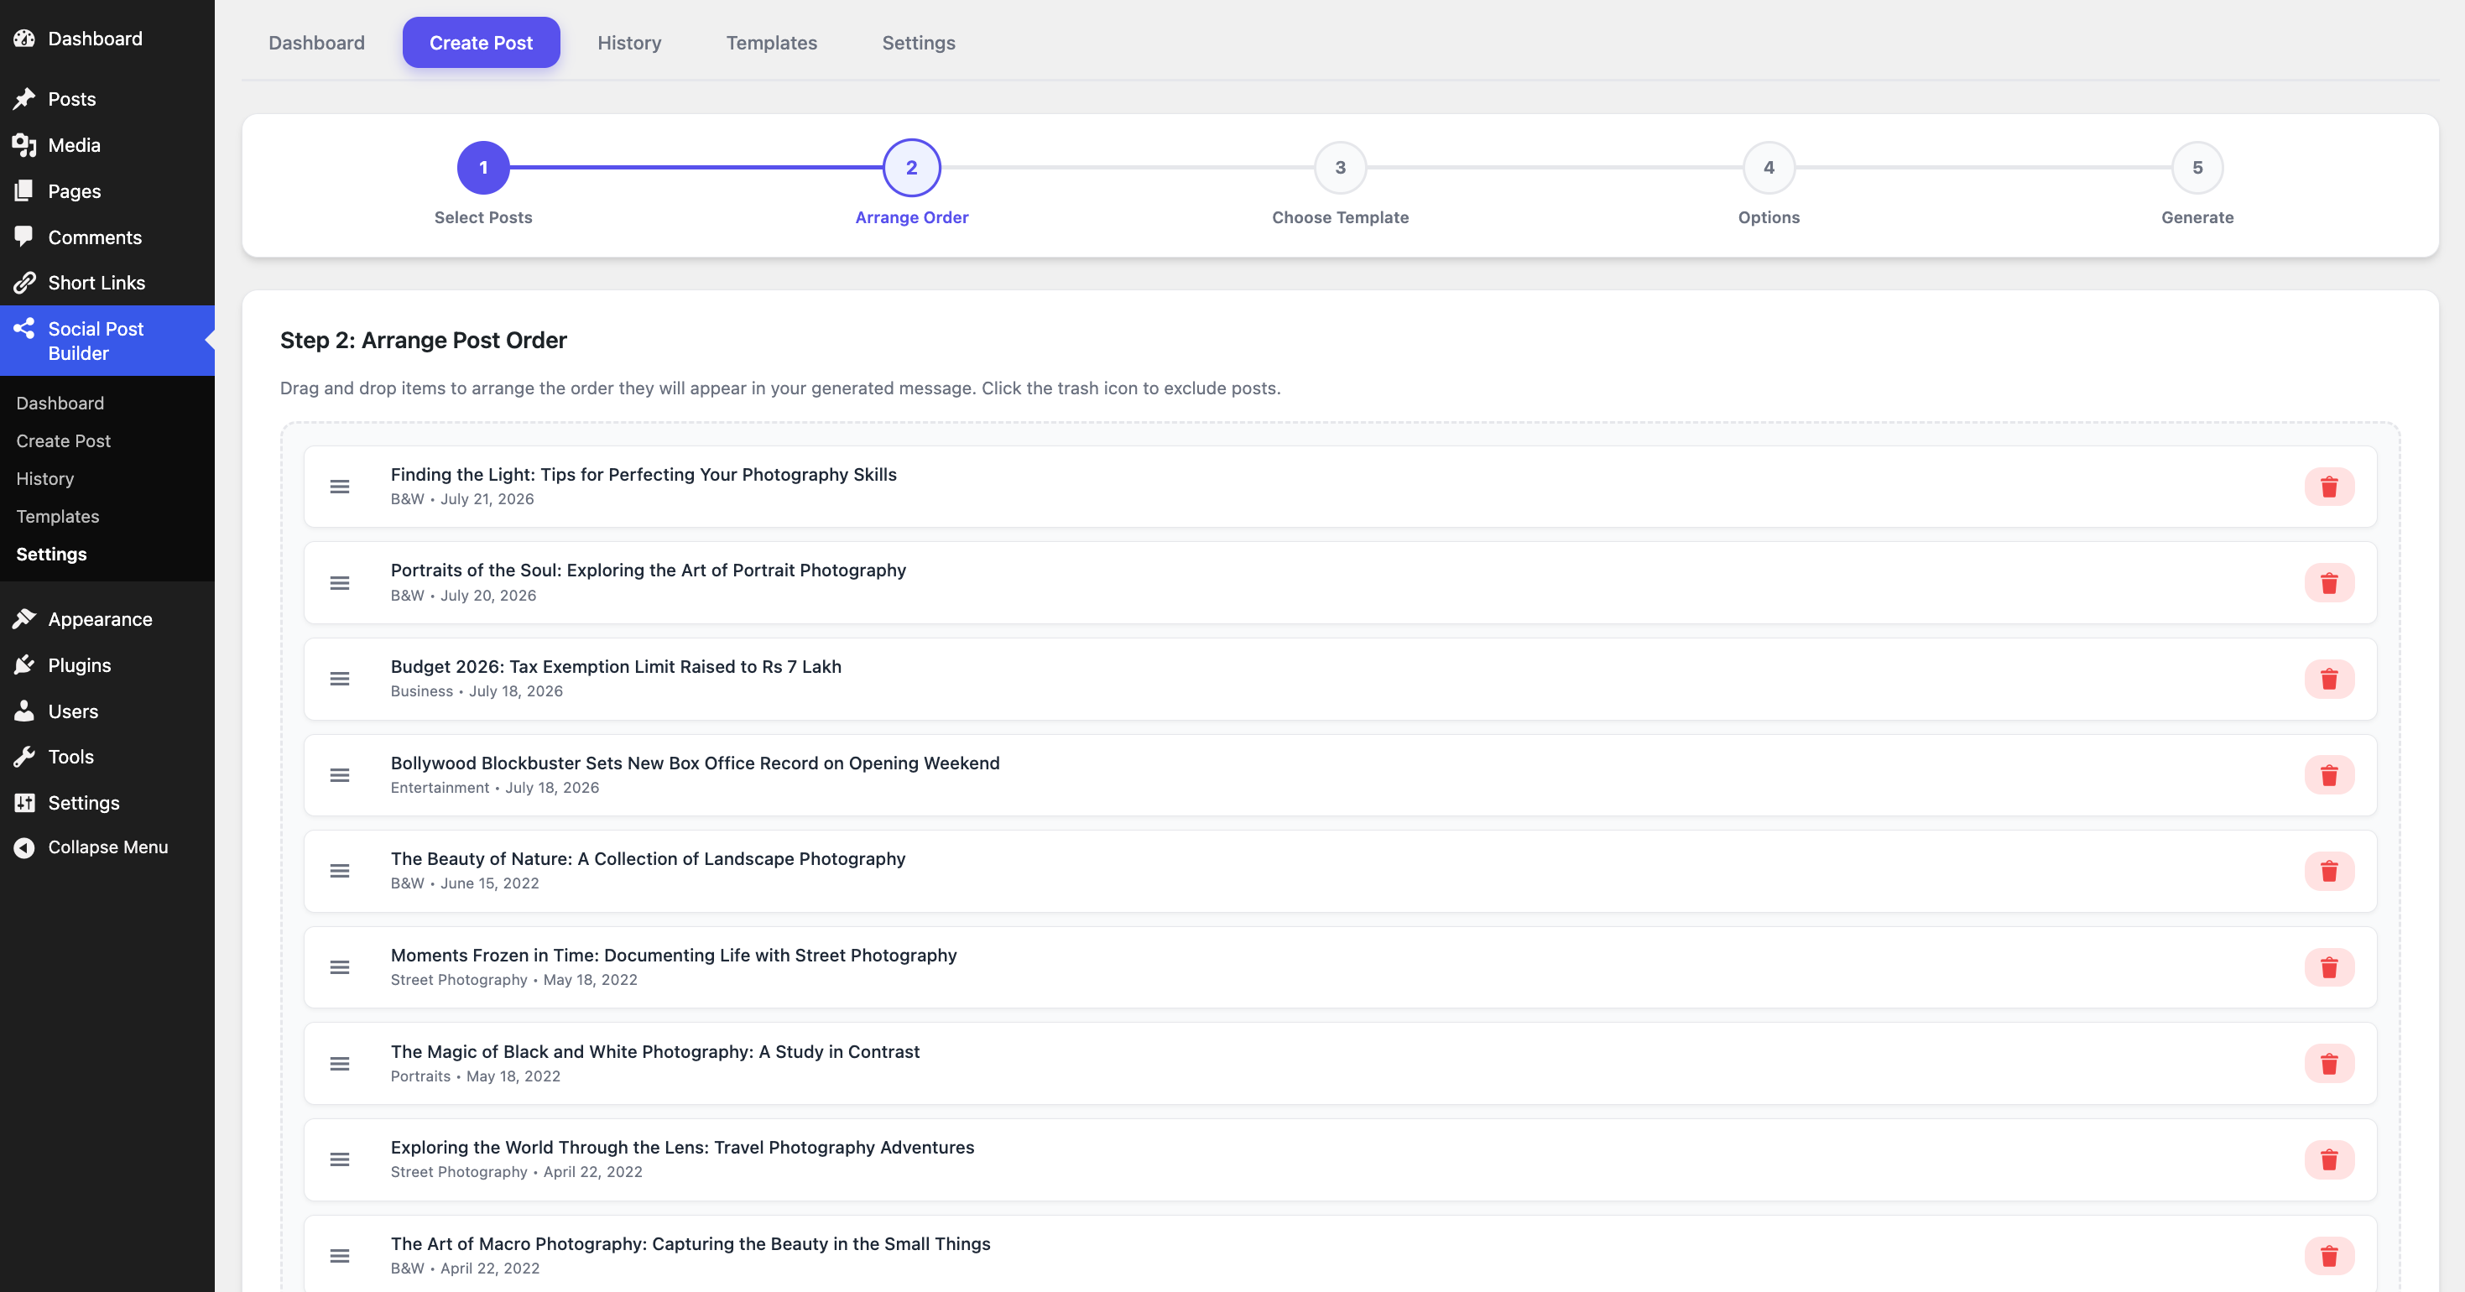
Task: Click drag handle for Moments Frozen in Time
Action: (340, 967)
